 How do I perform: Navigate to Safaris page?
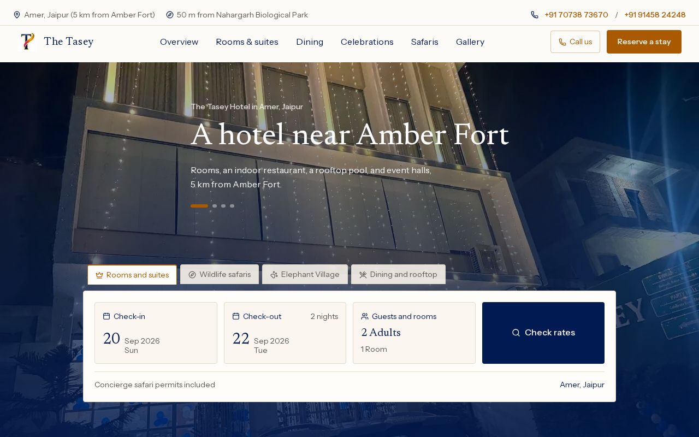click(425, 42)
